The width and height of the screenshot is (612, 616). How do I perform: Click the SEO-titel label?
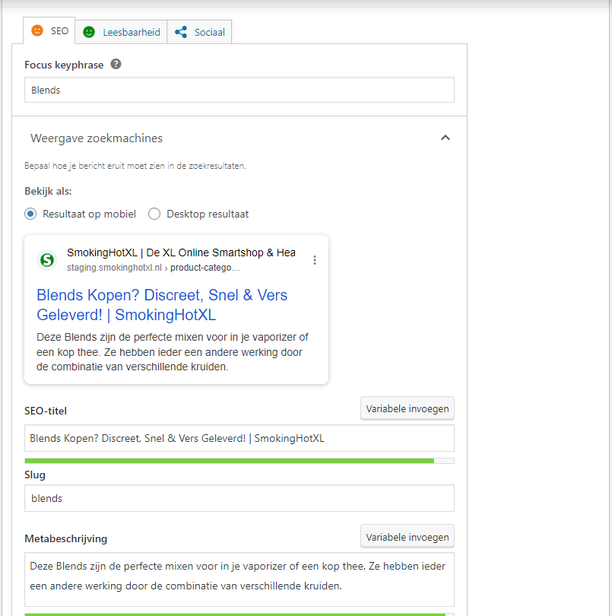click(46, 411)
